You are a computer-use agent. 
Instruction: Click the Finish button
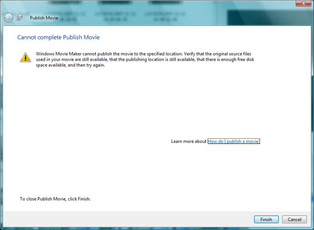click(266, 220)
